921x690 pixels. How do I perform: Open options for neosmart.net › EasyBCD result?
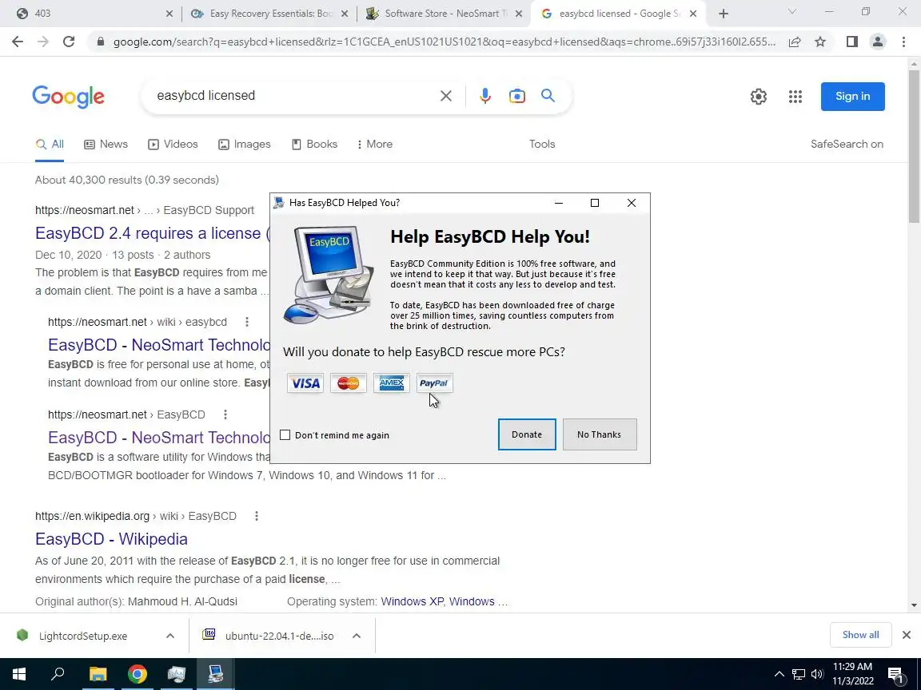coord(225,414)
